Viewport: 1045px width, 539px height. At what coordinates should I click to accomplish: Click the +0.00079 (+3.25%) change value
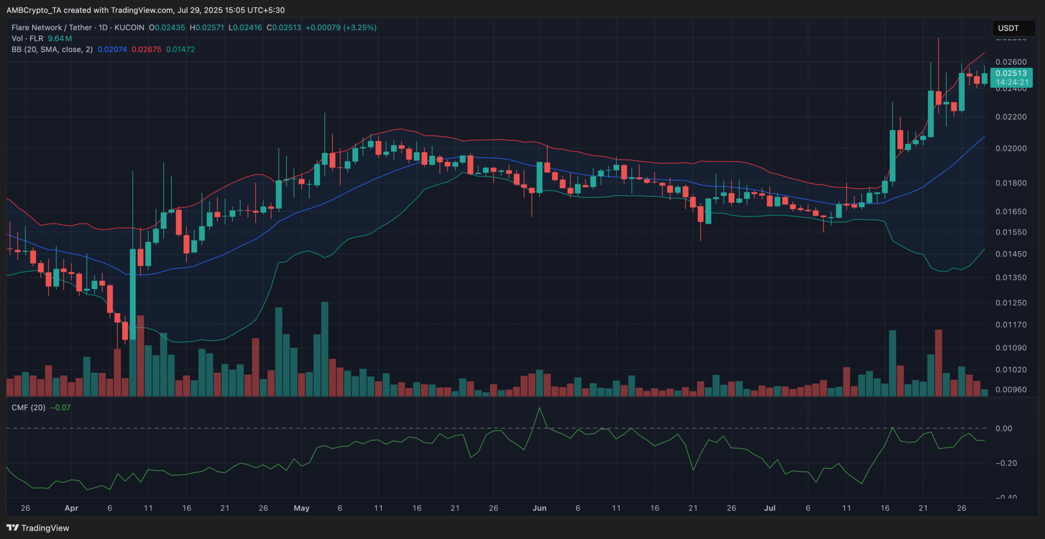(x=341, y=28)
